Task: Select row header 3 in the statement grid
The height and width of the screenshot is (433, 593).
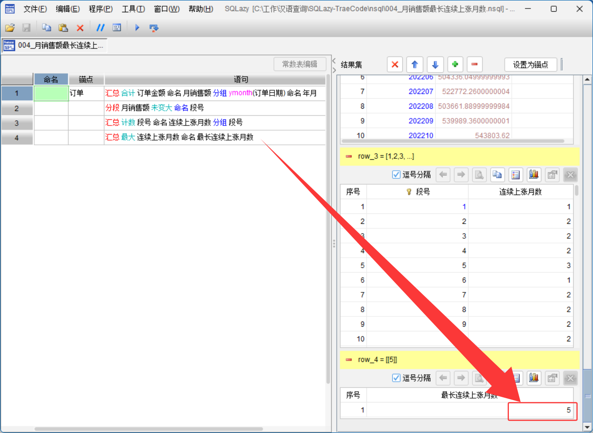Action: pos(17,123)
